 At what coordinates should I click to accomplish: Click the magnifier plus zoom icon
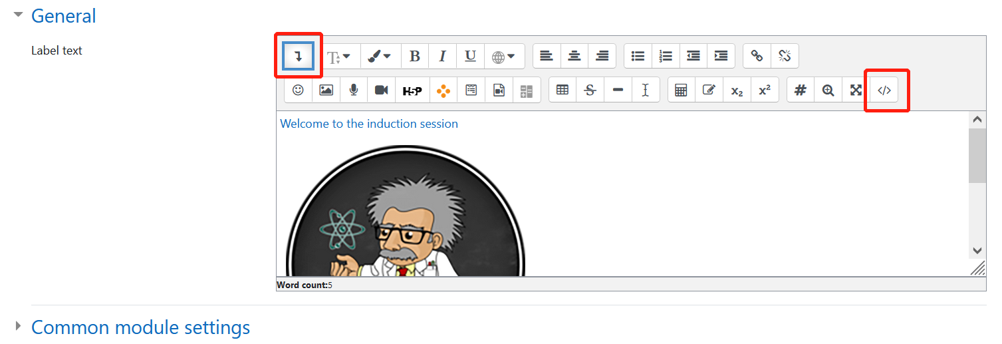click(828, 90)
